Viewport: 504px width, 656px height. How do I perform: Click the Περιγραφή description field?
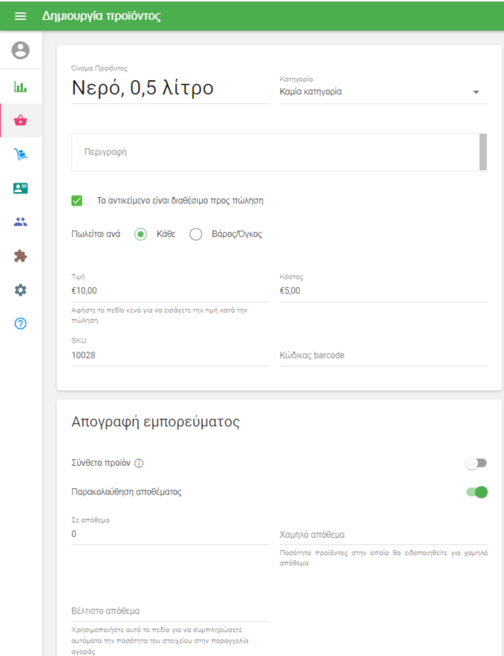[275, 152]
